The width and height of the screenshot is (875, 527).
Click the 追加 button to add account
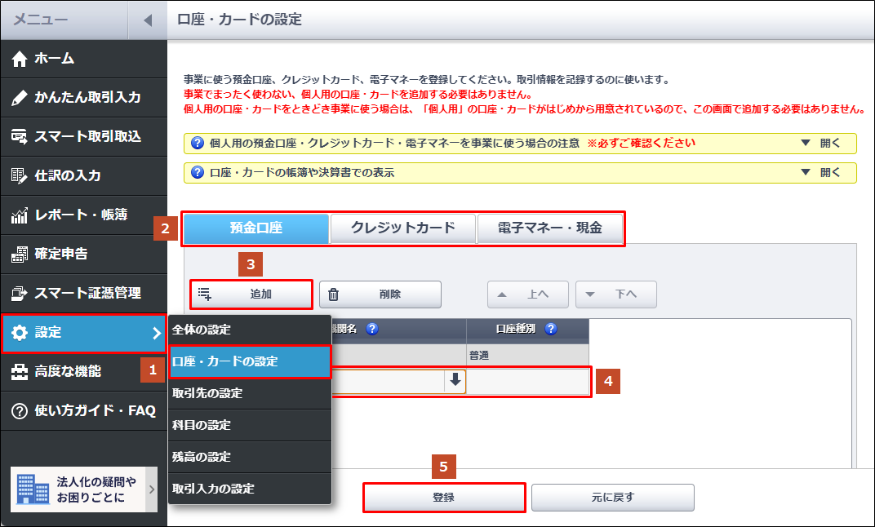(x=251, y=294)
